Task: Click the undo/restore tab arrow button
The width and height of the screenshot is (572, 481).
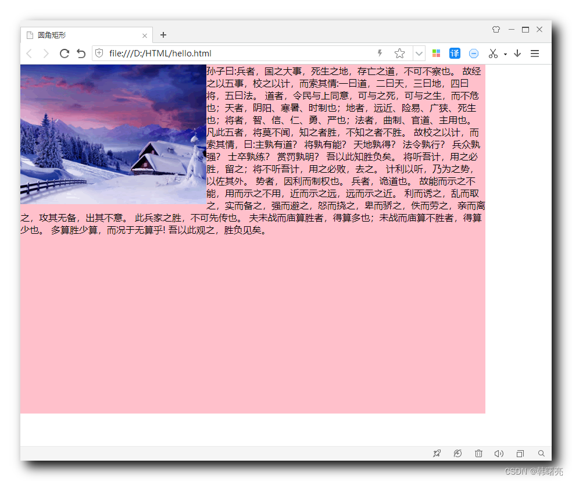Action: coord(80,53)
